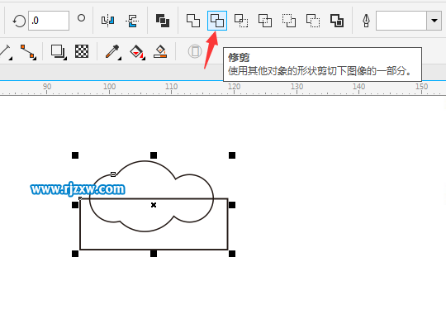Click the rotation angle input field
The height and width of the screenshot is (324, 446).
[x=49, y=21]
